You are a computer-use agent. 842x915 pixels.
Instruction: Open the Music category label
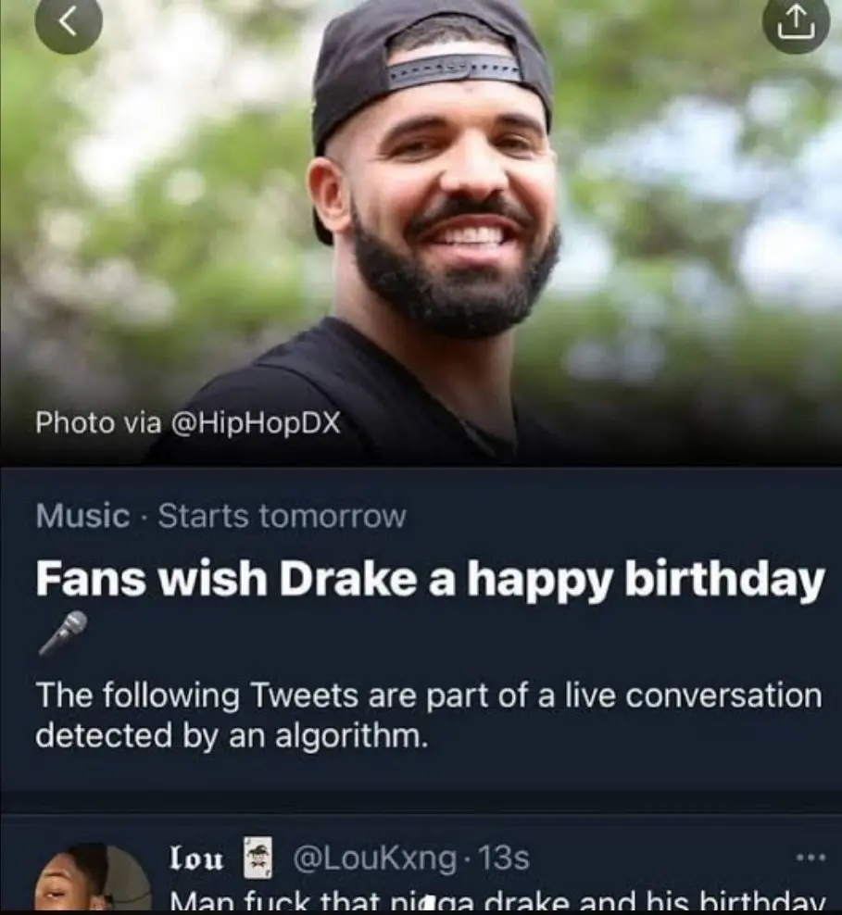82,516
